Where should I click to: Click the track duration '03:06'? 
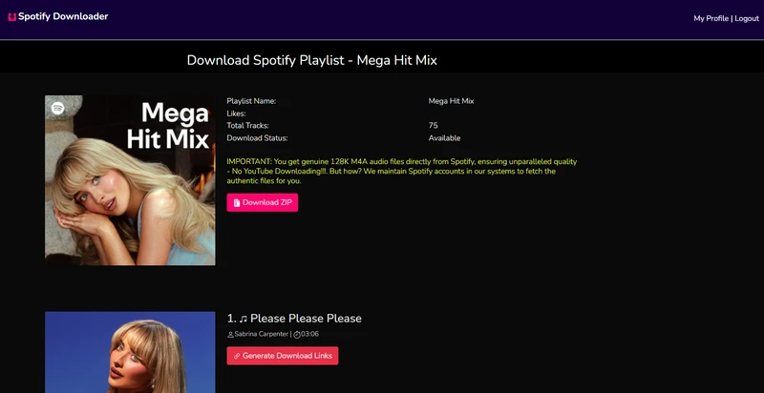[x=309, y=334]
